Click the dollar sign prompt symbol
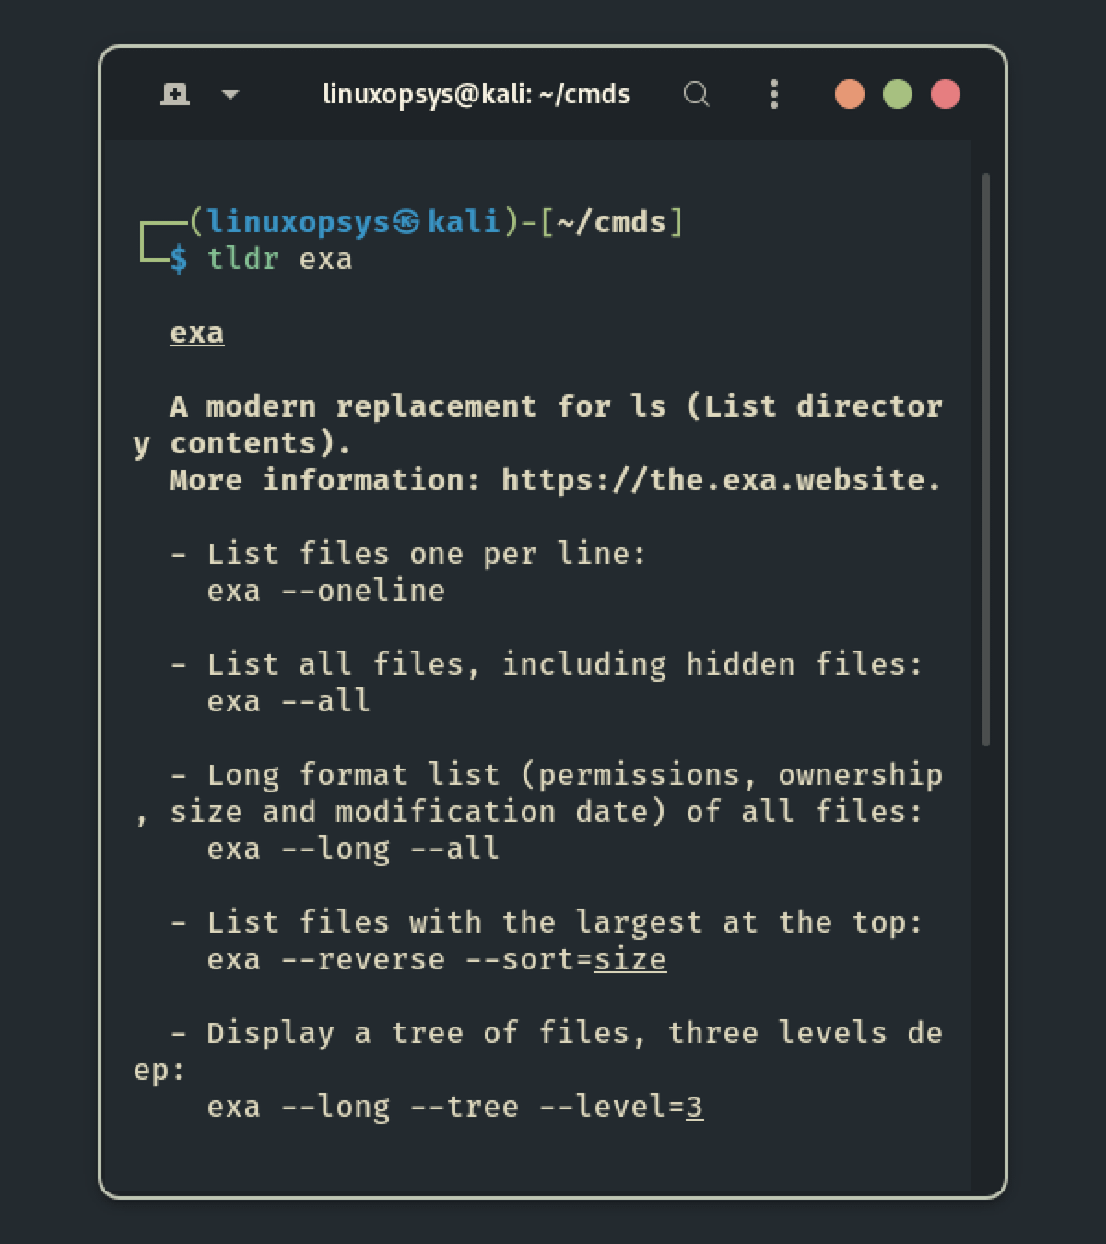 point(178,259)
